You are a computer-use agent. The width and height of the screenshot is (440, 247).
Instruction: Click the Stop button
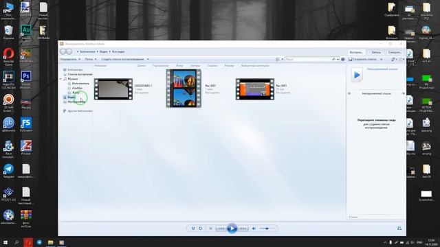tap(210, 228)
